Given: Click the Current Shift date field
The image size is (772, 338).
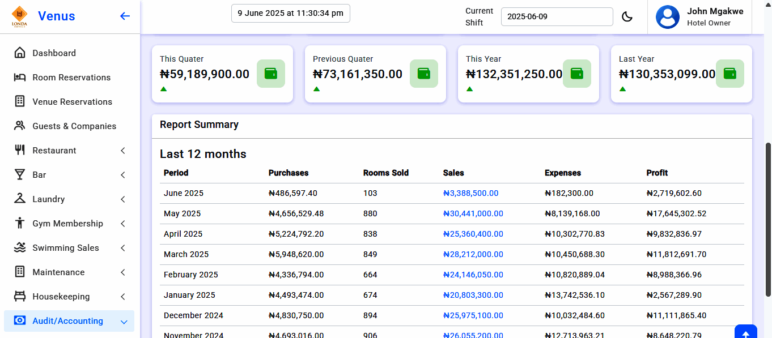Looking at the screenshot, I should coord(557,16).
